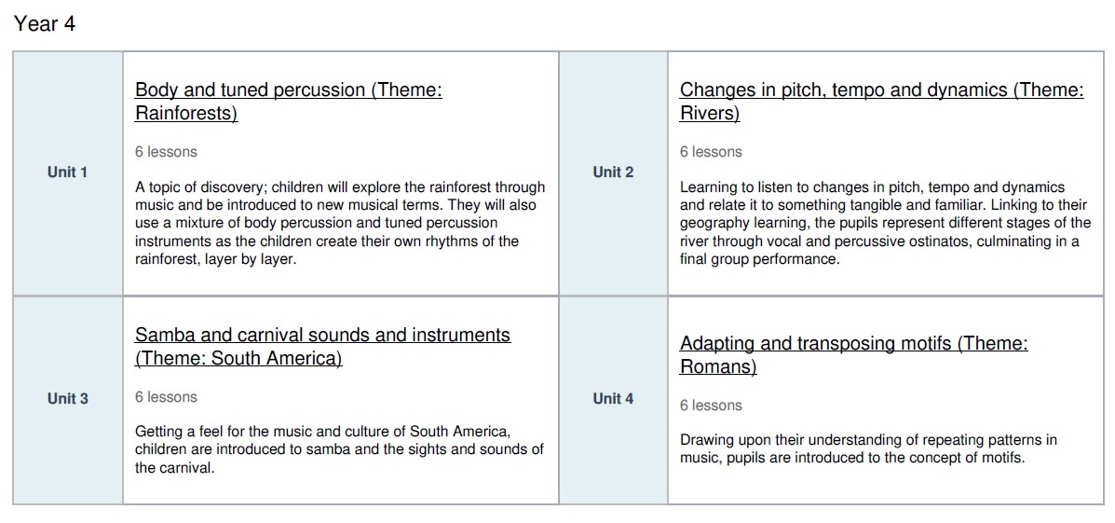Click the river ostinatos description paragraph

884,223
